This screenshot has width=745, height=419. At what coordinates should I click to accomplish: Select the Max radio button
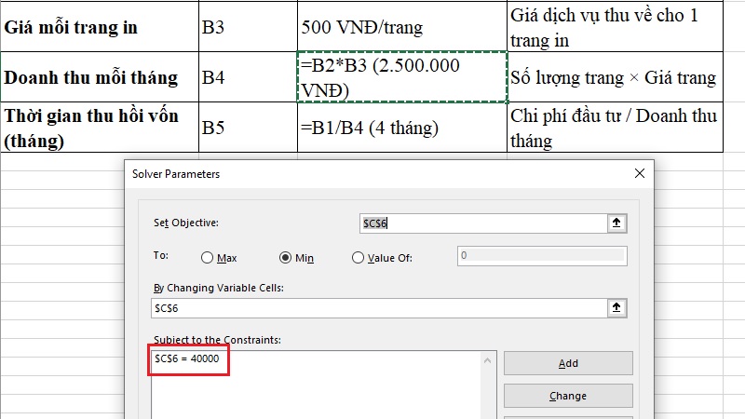pos(207,258)
